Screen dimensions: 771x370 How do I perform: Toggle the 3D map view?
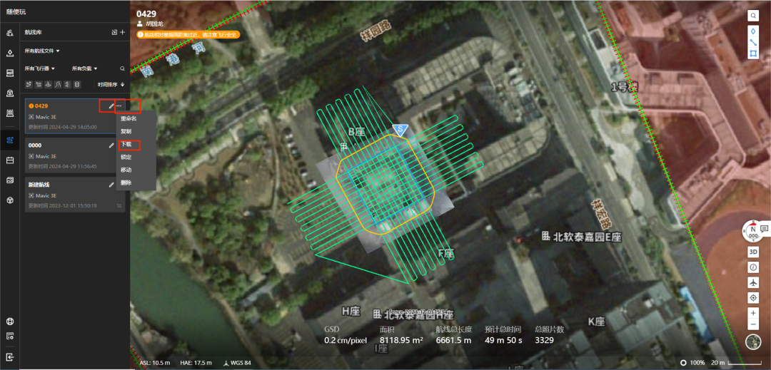coord(753,252)
